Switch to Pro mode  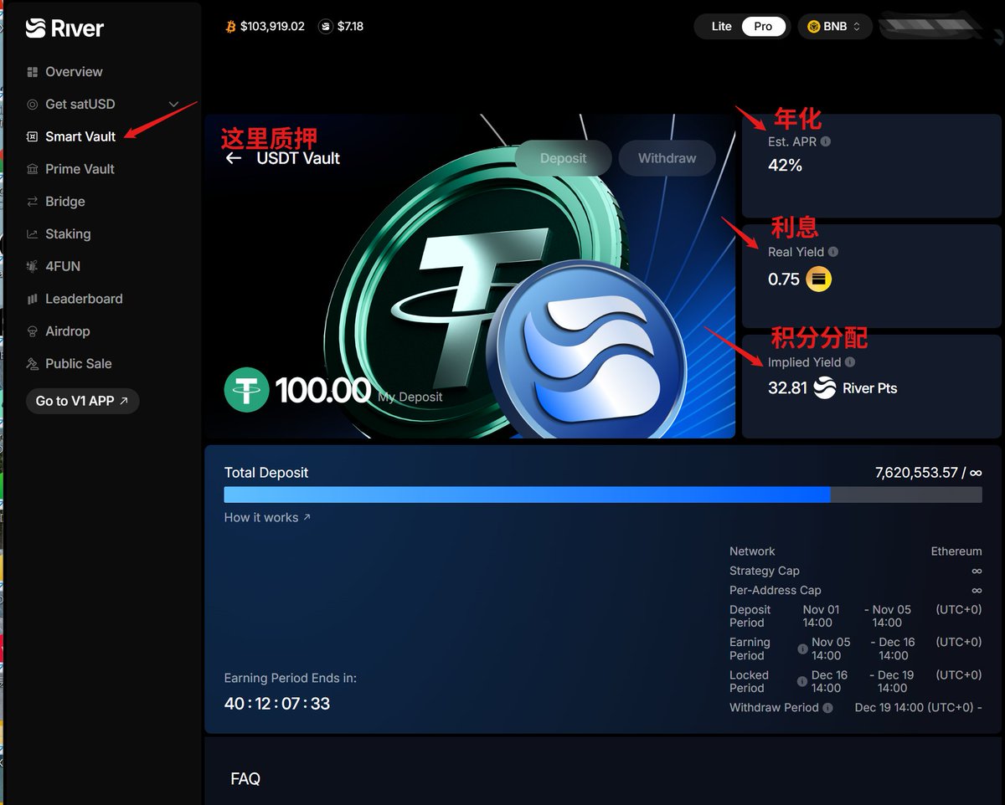(x=763, y=27)
